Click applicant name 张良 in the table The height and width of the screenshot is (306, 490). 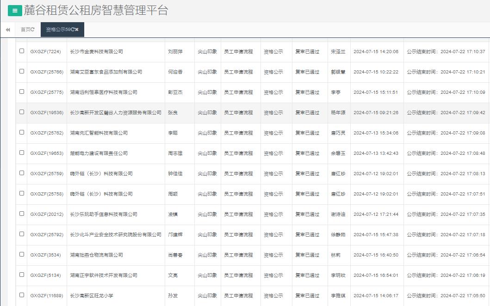click(173, 113)
